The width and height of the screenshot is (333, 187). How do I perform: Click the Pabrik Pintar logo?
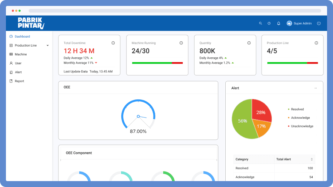click(31, 23)
